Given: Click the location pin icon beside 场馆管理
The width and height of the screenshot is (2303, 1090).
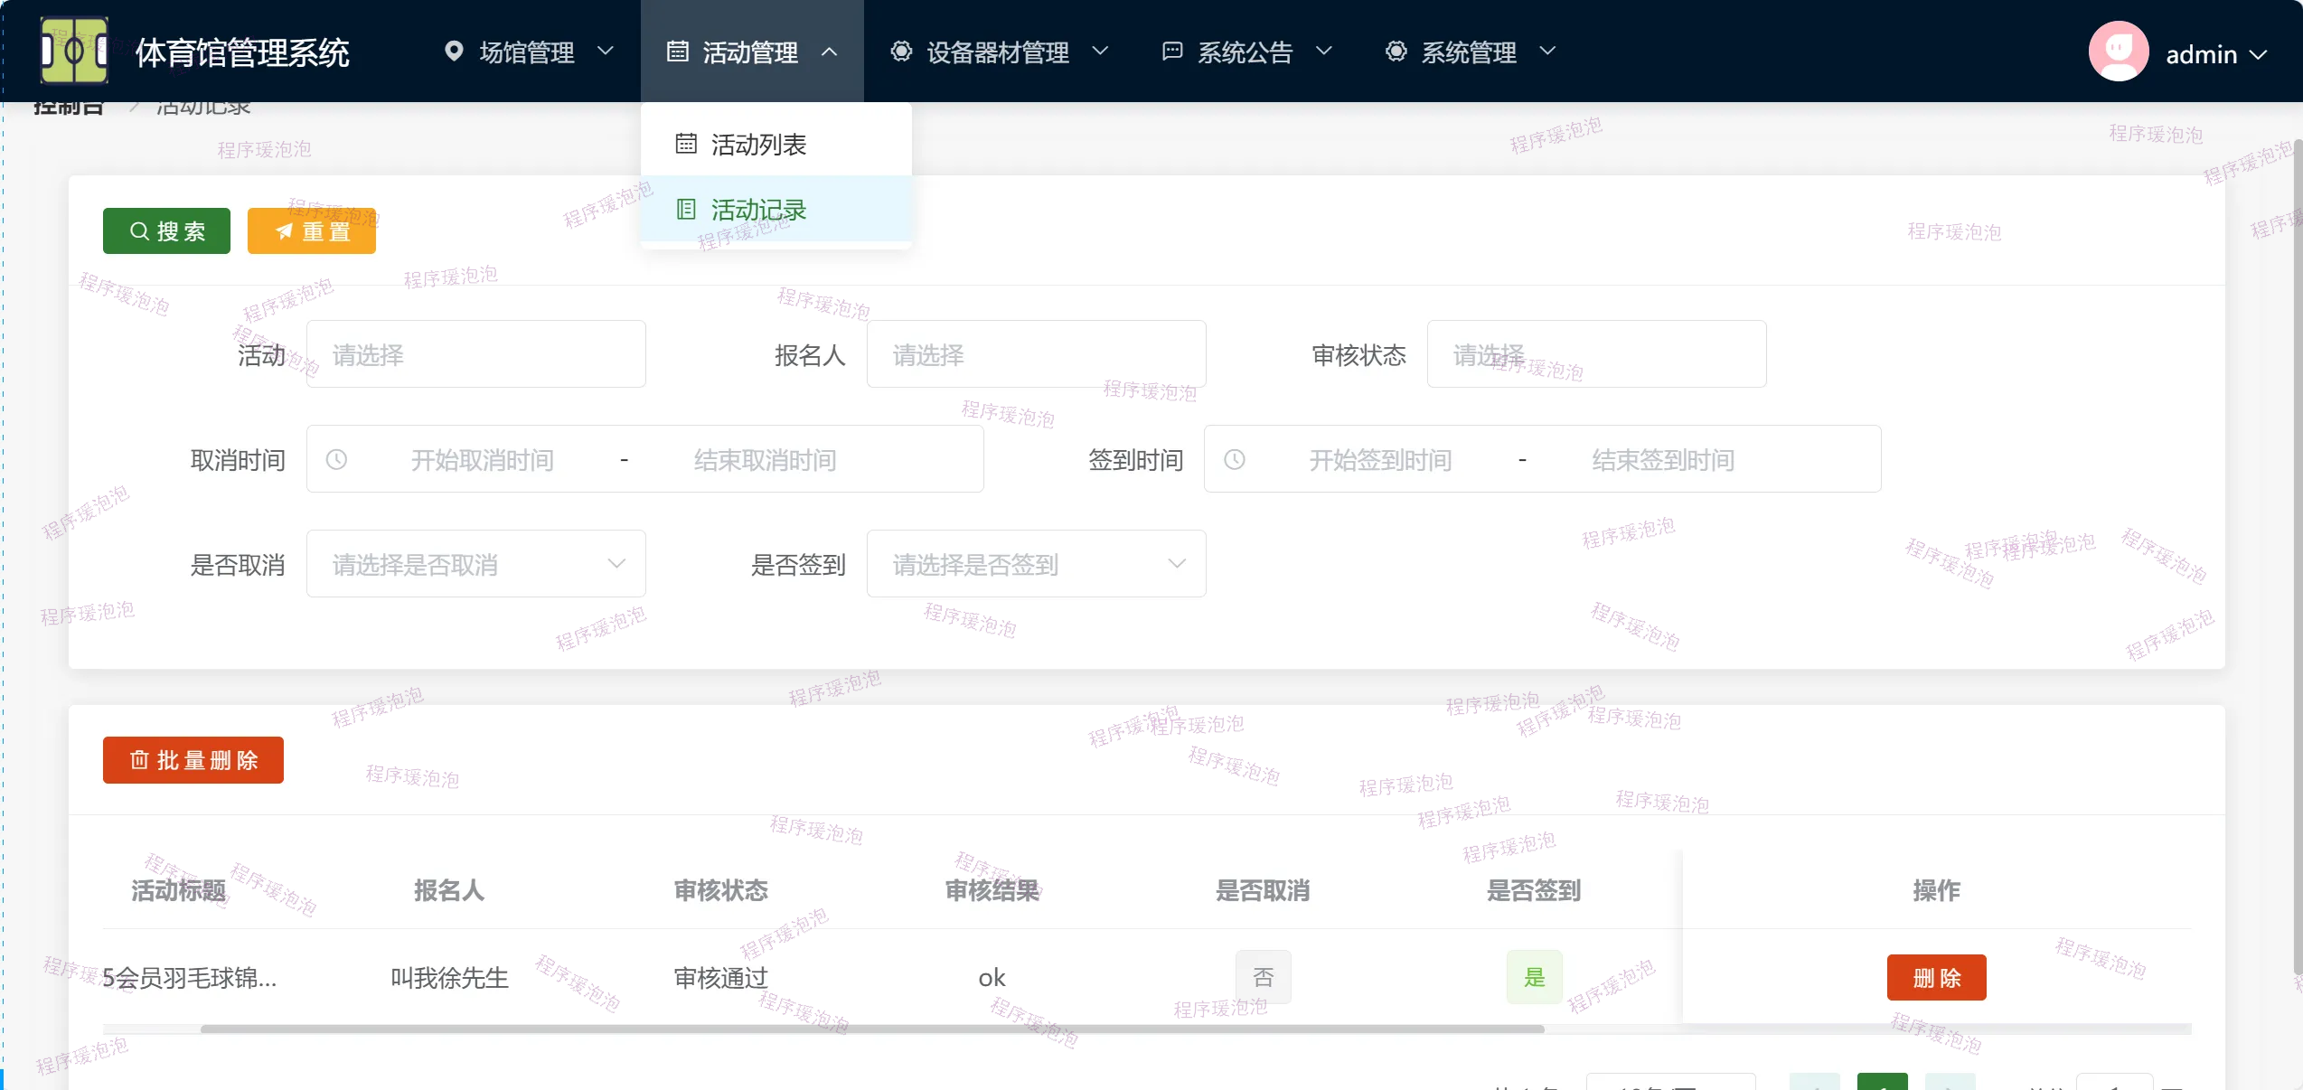Looking at the screenshot, I should 454,52.
